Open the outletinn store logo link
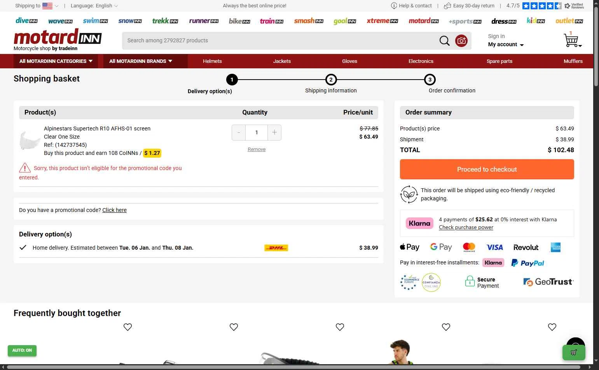The width and height of the screenshot is (599, 370). click(569, 21)
